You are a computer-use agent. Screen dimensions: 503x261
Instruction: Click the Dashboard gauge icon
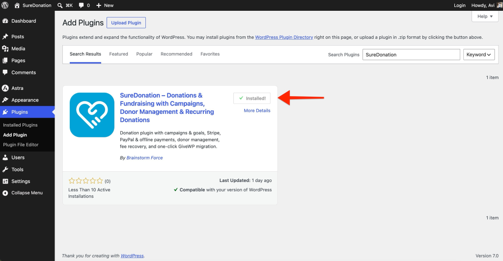click(x=5, y=21)
